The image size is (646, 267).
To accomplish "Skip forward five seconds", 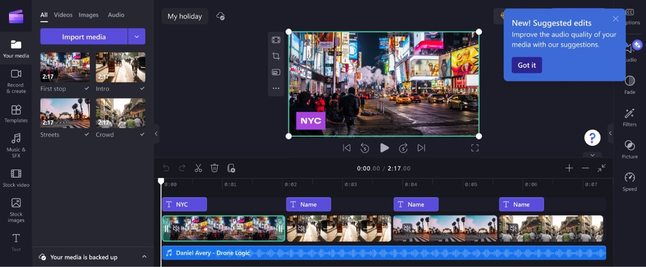I will (x=403, y=148).
